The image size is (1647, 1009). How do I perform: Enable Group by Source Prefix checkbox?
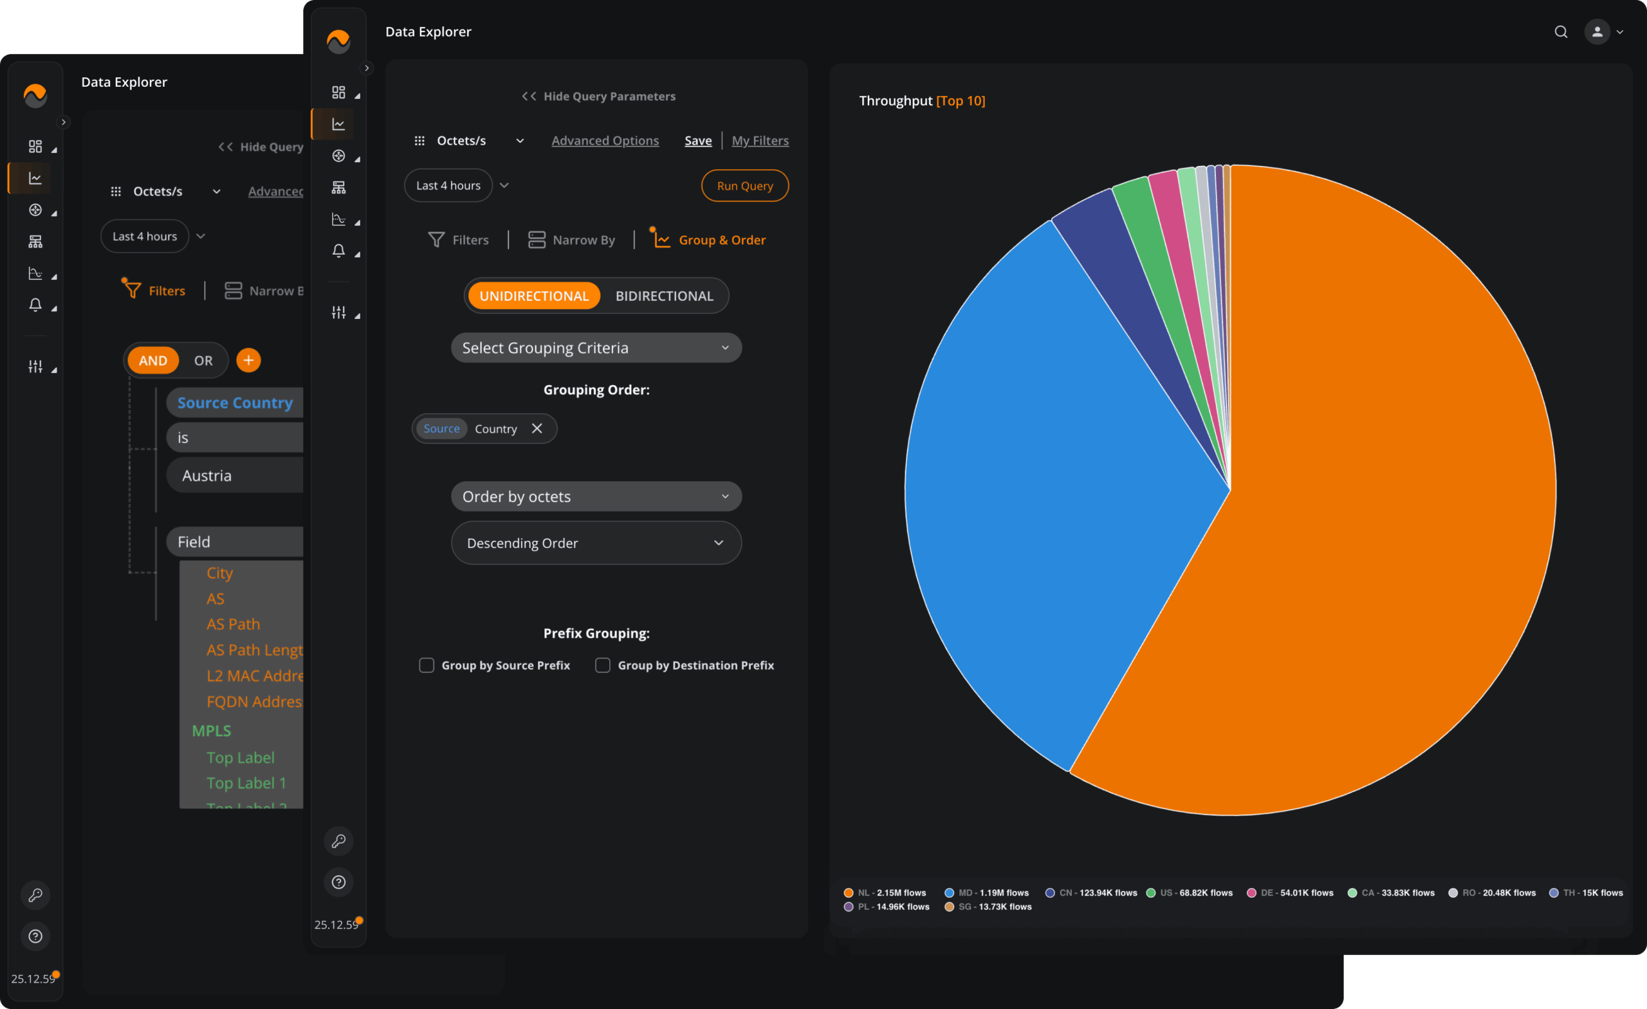pyautogui.click(x=427, y=665)
